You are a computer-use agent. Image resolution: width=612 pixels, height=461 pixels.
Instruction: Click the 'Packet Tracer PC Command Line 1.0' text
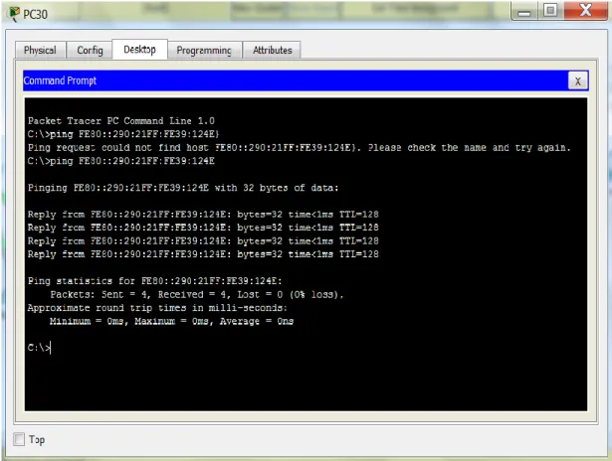(121, 121)
